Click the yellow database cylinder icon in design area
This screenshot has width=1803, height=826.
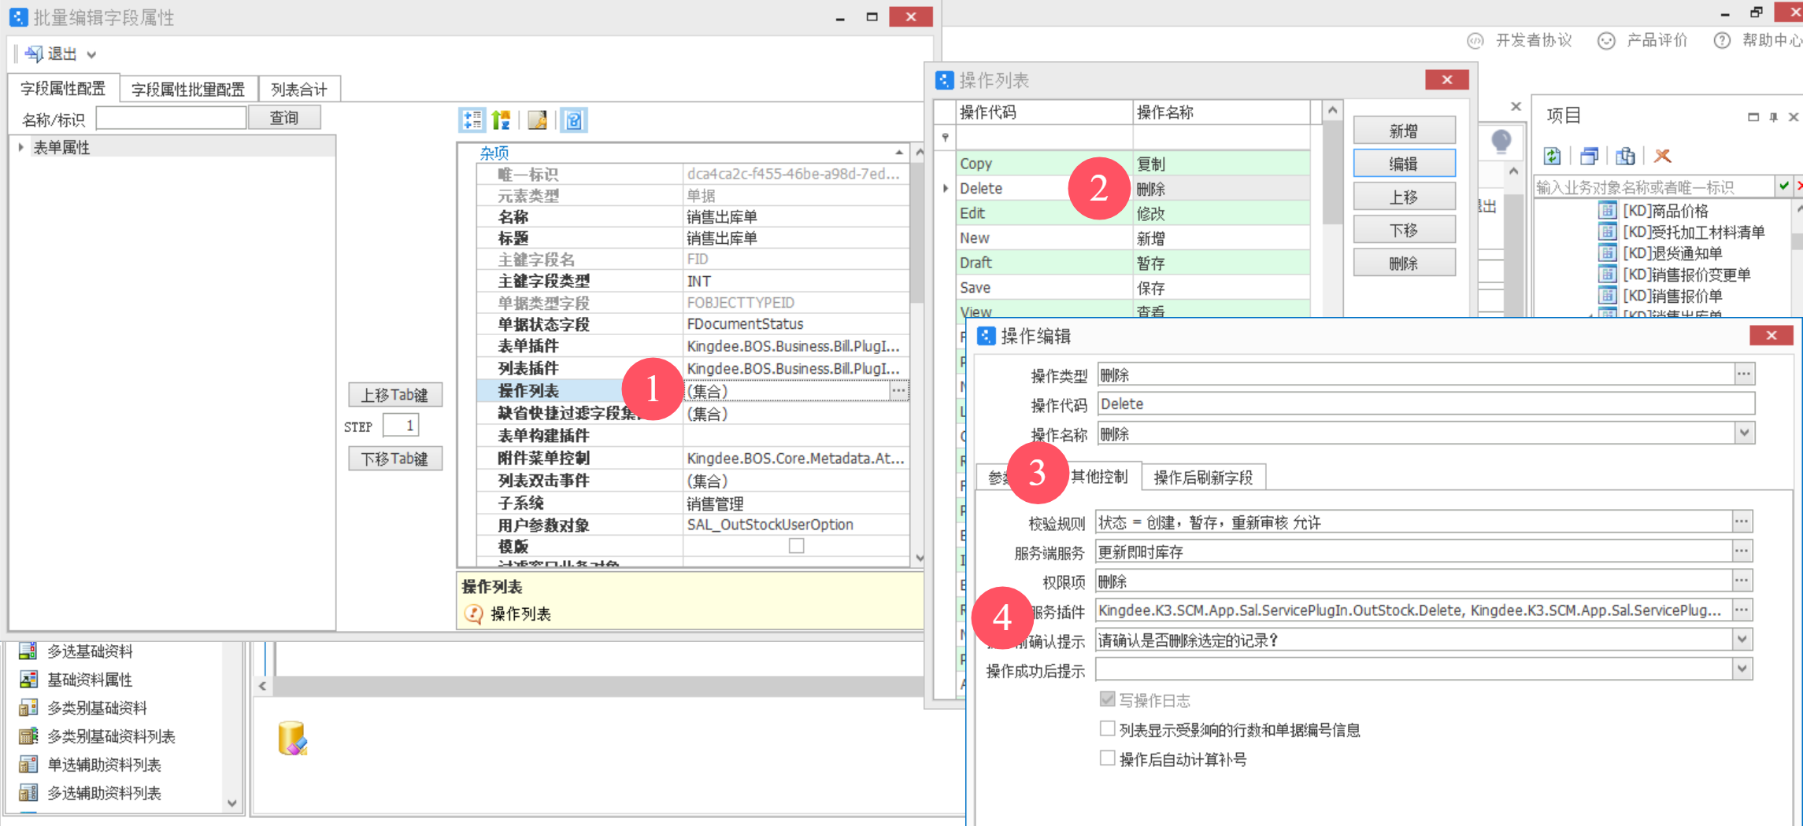[292, 739]
